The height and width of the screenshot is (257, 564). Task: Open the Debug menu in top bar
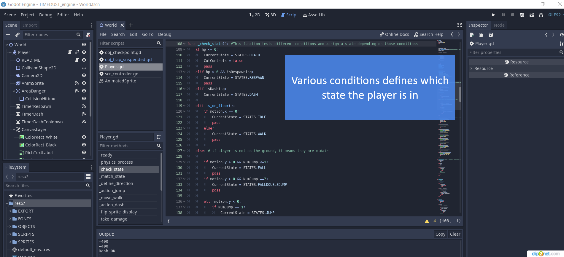[x=46, y=15]
